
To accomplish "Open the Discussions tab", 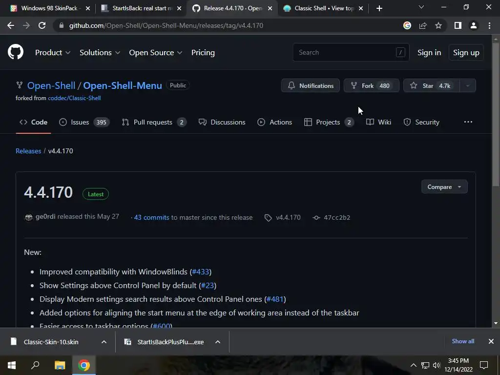I will click(222, 123).
